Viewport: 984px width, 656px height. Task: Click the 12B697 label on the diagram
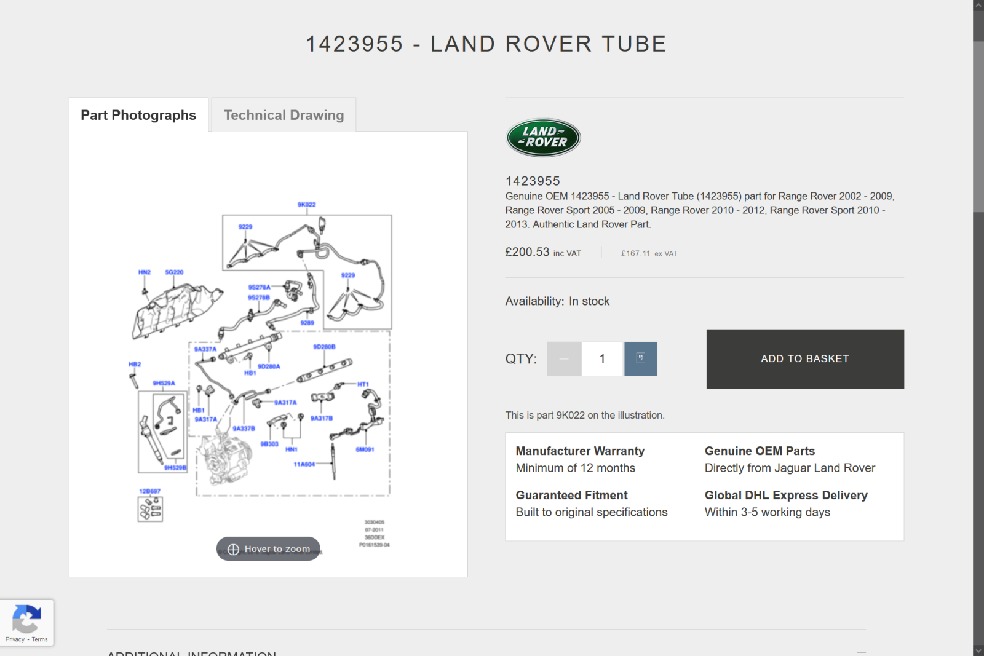click(149, 491)
